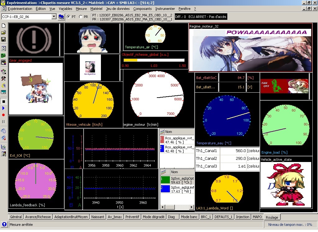Open the ? help menu

195,9
